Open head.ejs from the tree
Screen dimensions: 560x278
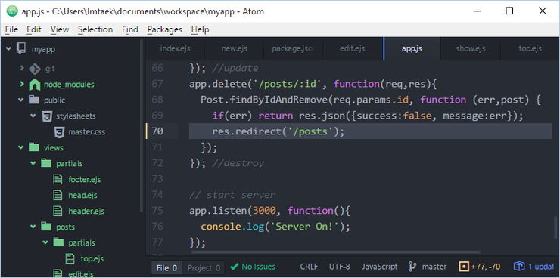(82, 196)
